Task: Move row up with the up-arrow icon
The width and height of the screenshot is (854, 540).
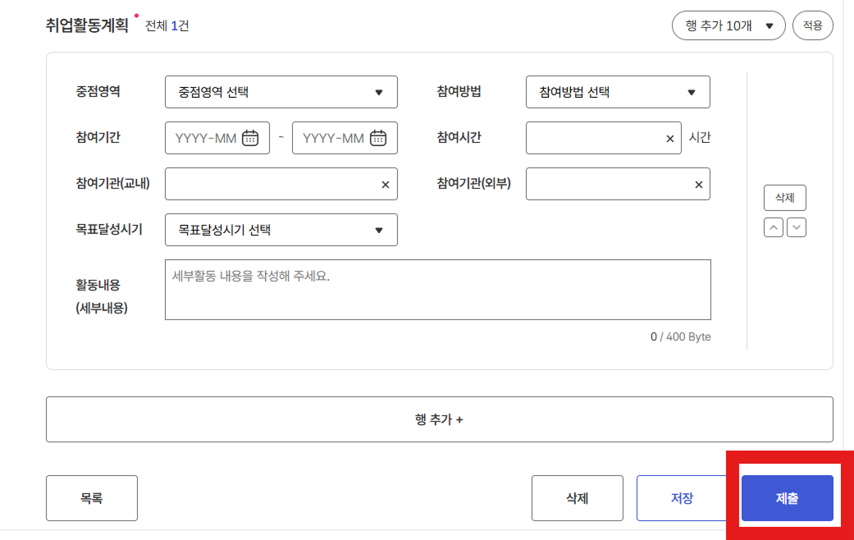Action: [x=774, y=227]
